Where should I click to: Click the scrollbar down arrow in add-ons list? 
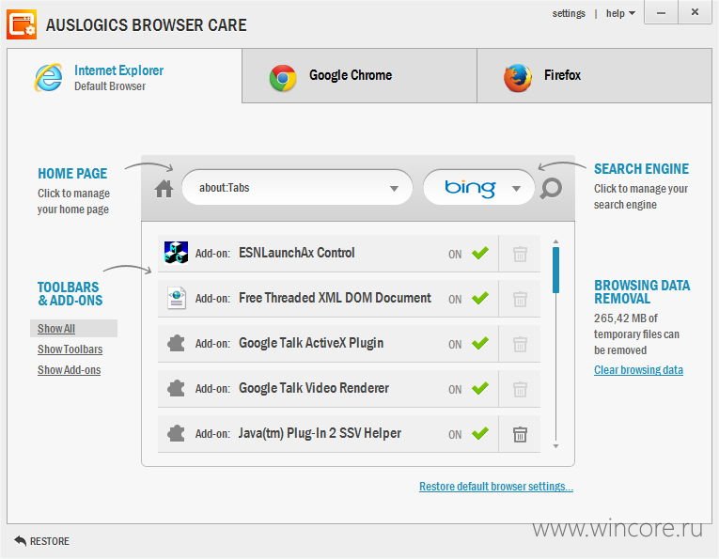(x=555, y=446)
